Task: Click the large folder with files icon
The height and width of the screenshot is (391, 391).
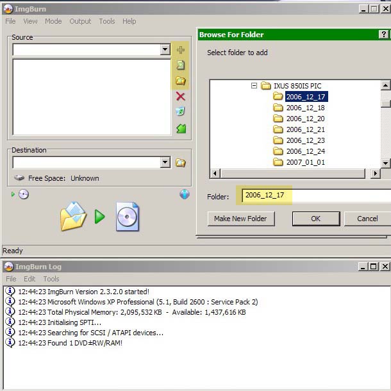Action: coord(73,216)
